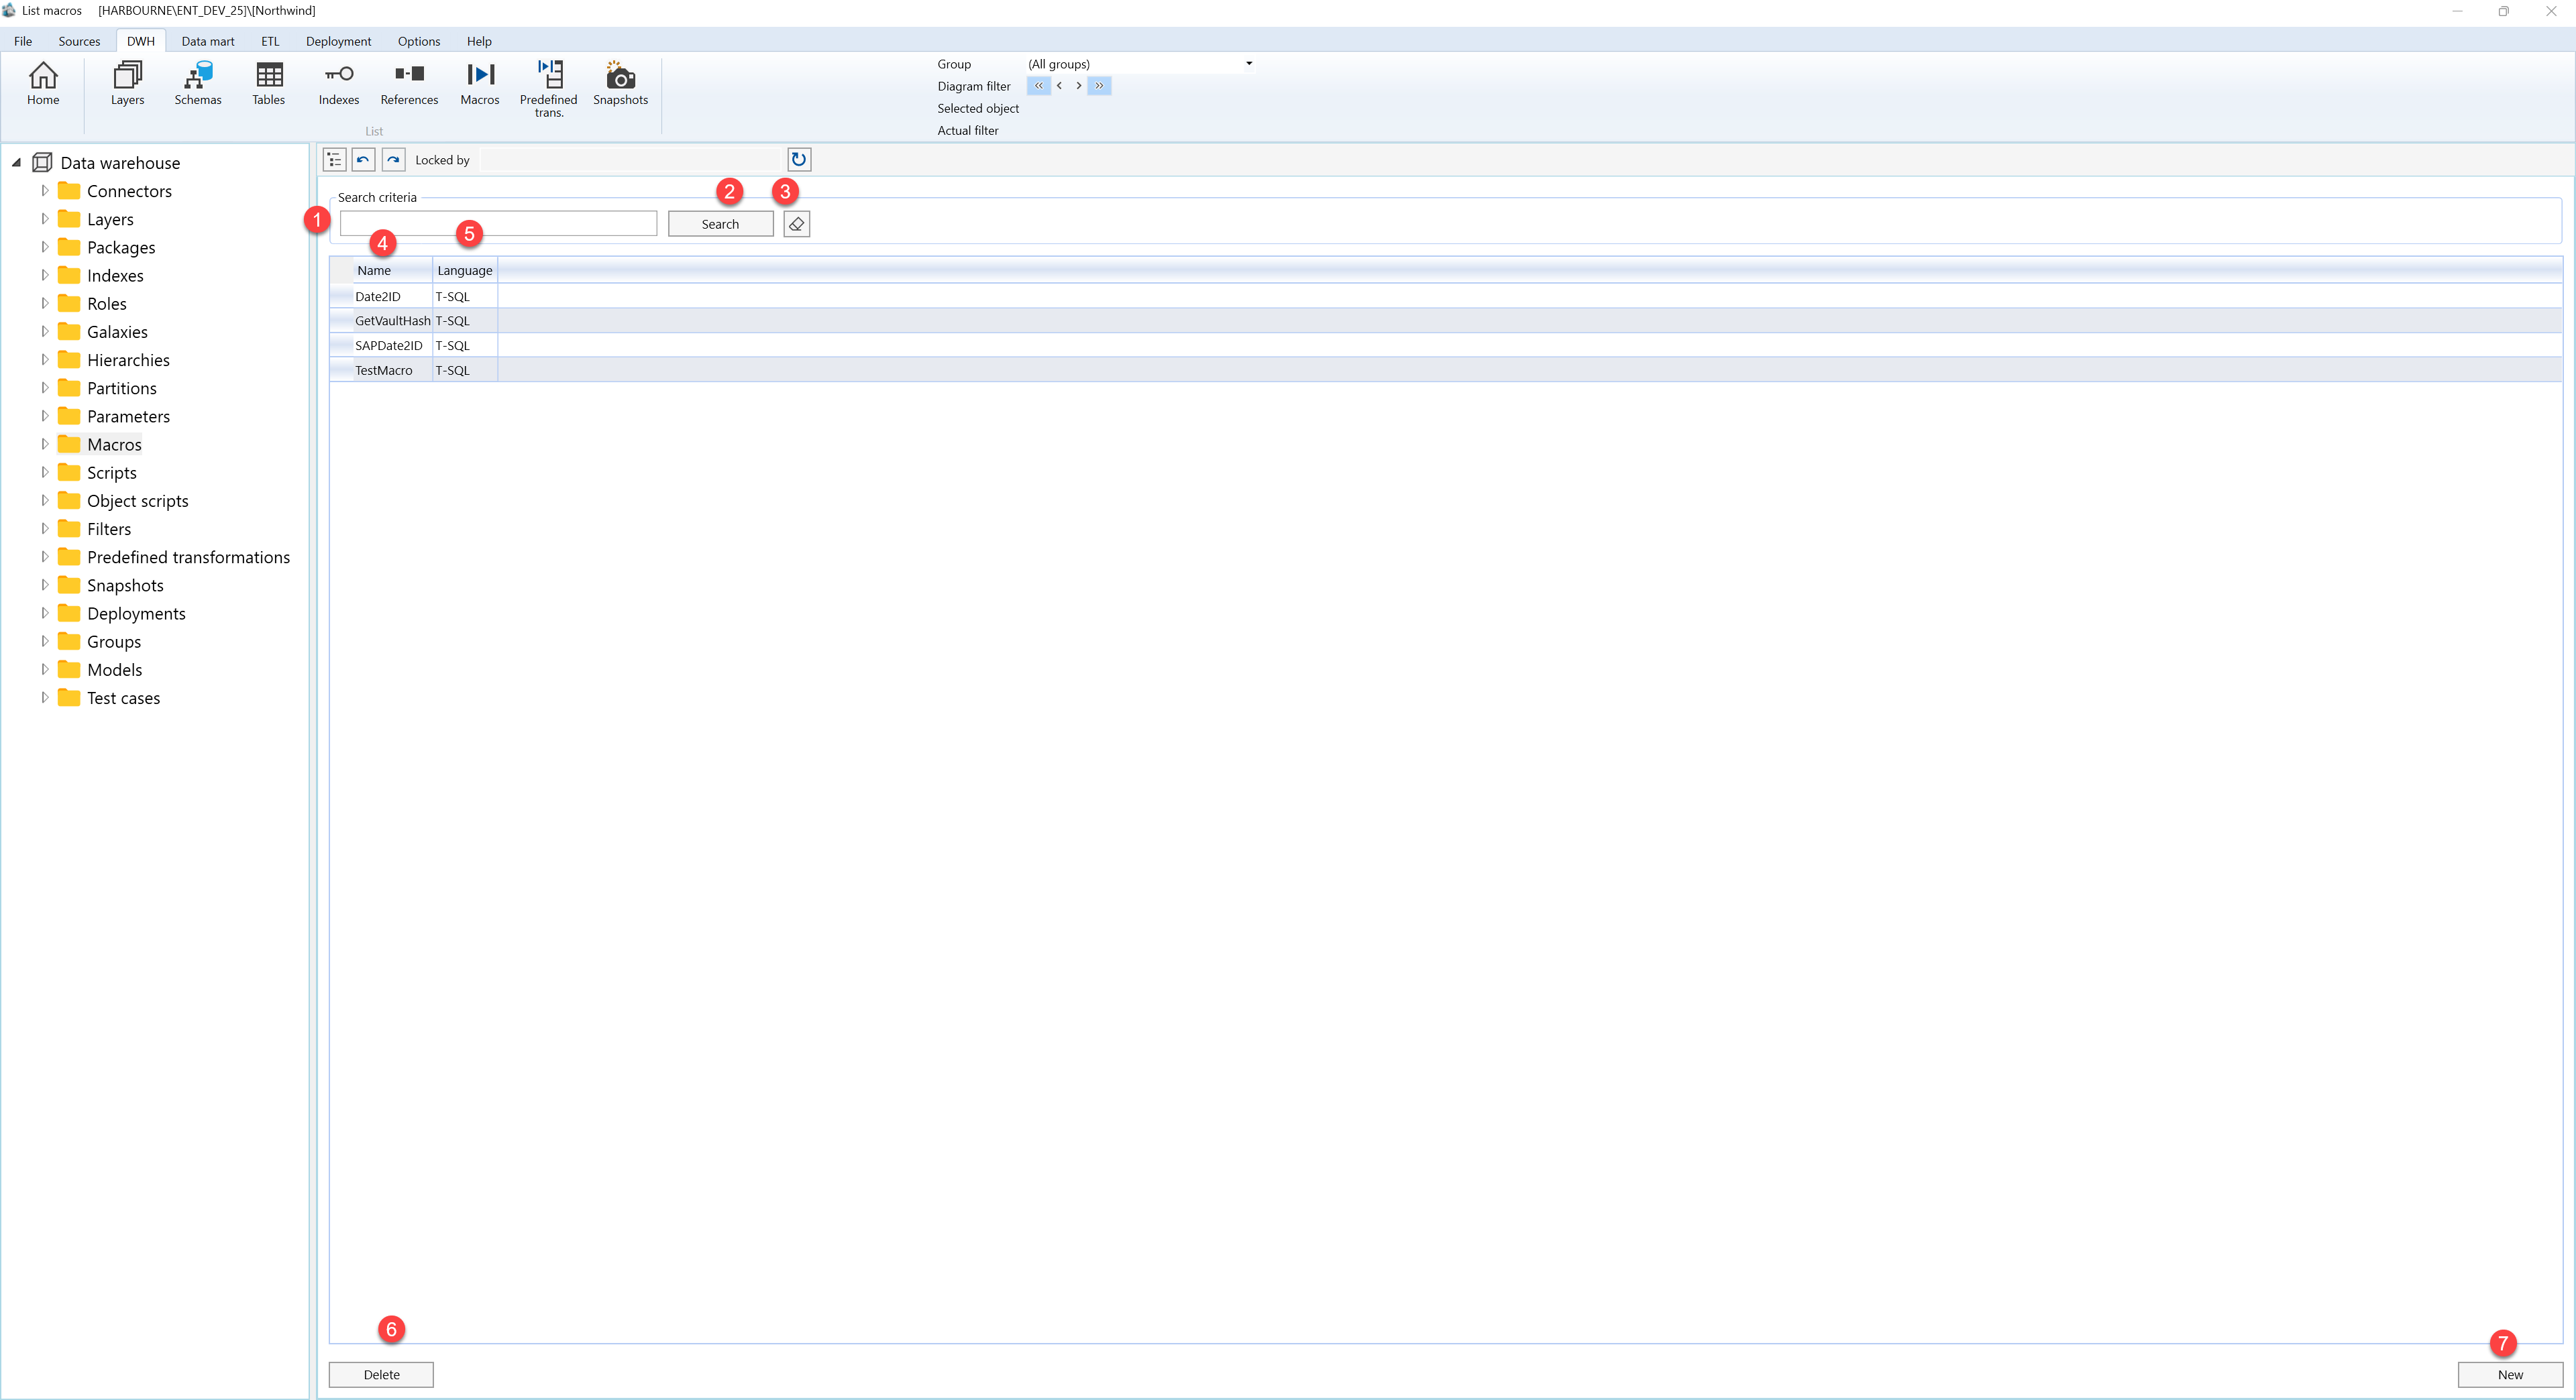The image size is (2576, 1400).
Task: Select the Date2ID macro row
Action: [1445, 296]
